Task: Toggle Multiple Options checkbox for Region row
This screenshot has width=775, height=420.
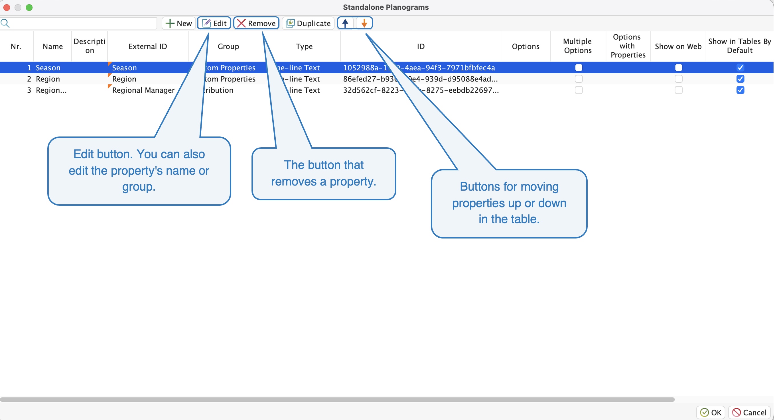Action: coord(579,79)
